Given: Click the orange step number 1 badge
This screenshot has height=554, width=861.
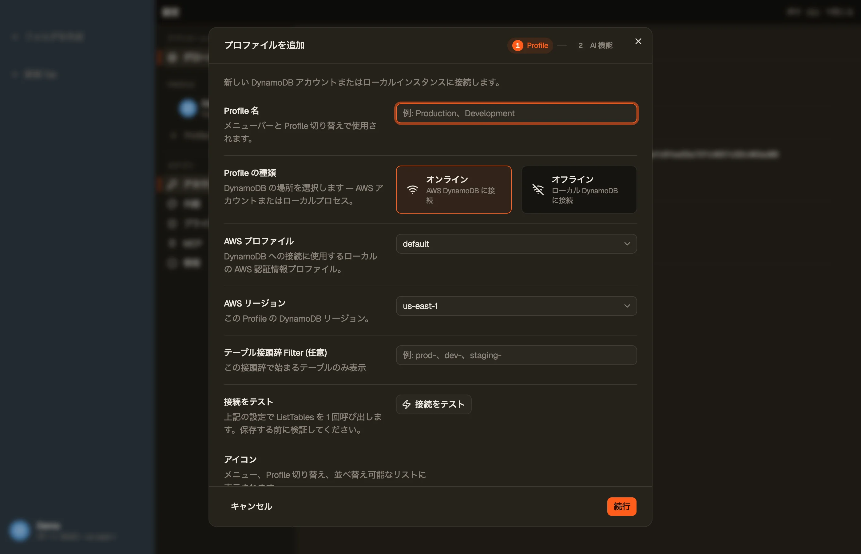Looking at the screenshot, I should [x=518, y=45].
